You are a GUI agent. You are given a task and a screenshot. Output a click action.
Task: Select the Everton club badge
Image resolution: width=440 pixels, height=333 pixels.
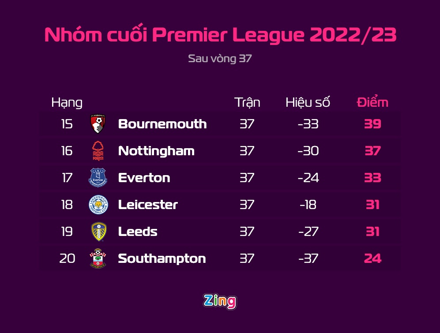(98, 178)
